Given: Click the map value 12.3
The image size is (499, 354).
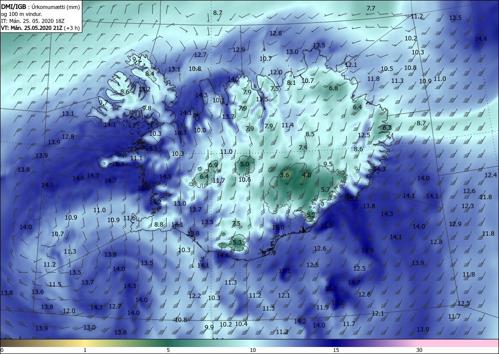Looking at the screenshot, I should point(468,206).
